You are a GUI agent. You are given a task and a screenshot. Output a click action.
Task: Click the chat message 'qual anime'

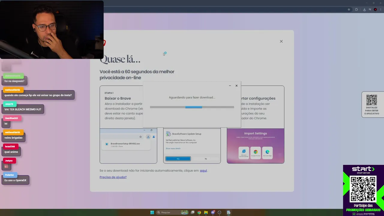[x=11, y=152]
